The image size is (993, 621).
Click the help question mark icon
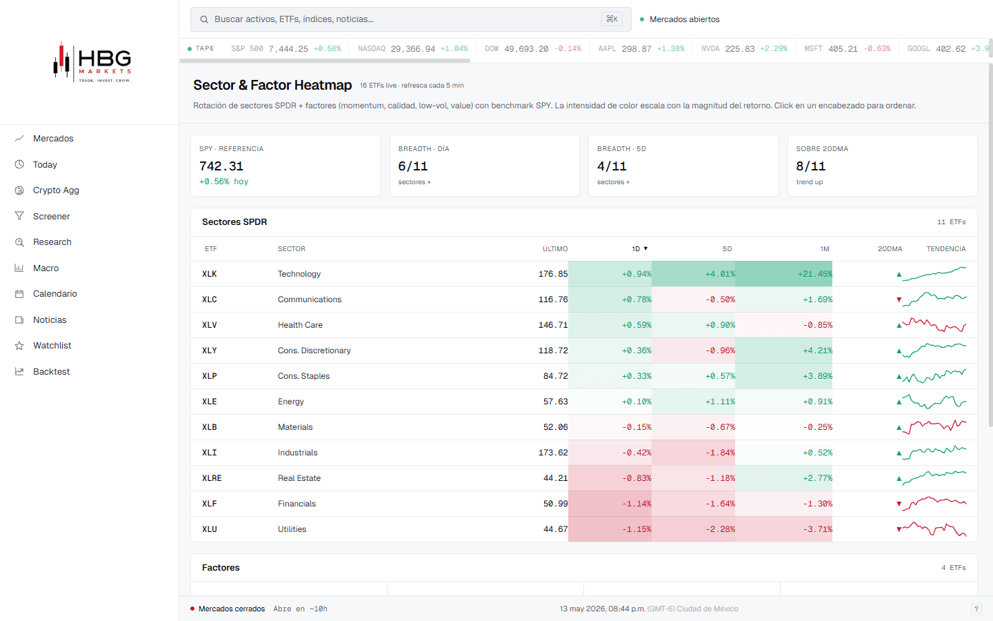976,609
